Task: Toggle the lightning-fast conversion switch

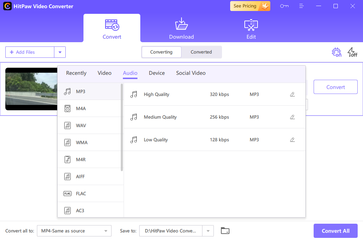Action: tap(352, 52)
